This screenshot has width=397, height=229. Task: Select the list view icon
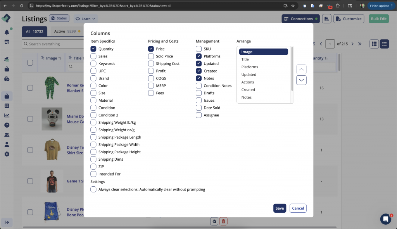point(384,44)
